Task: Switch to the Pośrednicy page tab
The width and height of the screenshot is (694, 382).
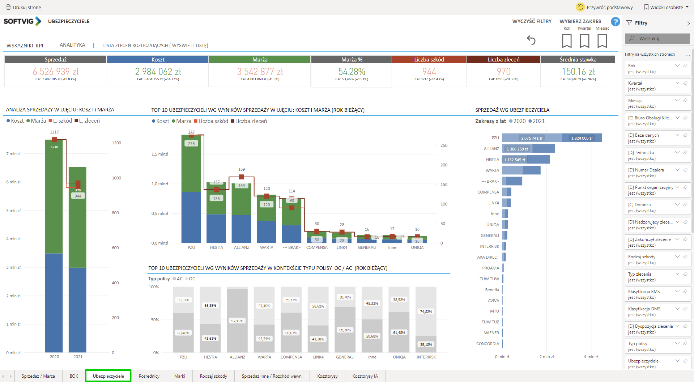Action: 149,376
